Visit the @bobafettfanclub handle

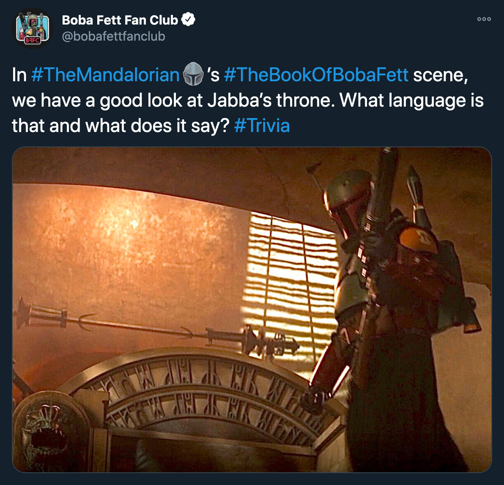pyautogui.click(x=113, y=36)
